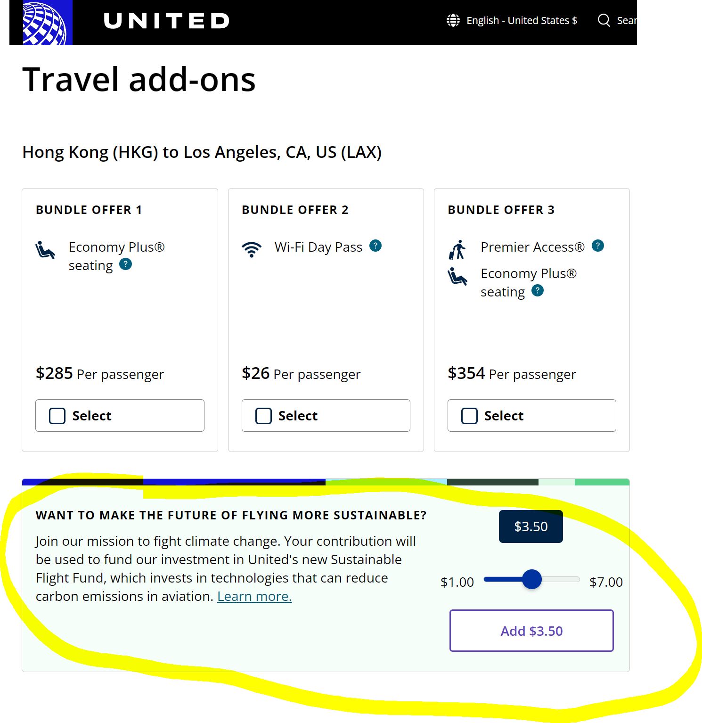Click the language globe icon
Viewport: 702px width, 723px height.
(x=453, y=21)
